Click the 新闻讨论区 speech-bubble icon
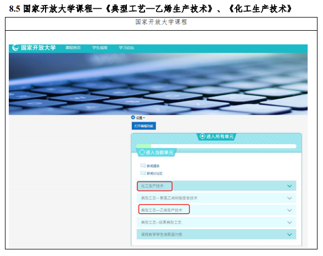 [x=143, y=173]
